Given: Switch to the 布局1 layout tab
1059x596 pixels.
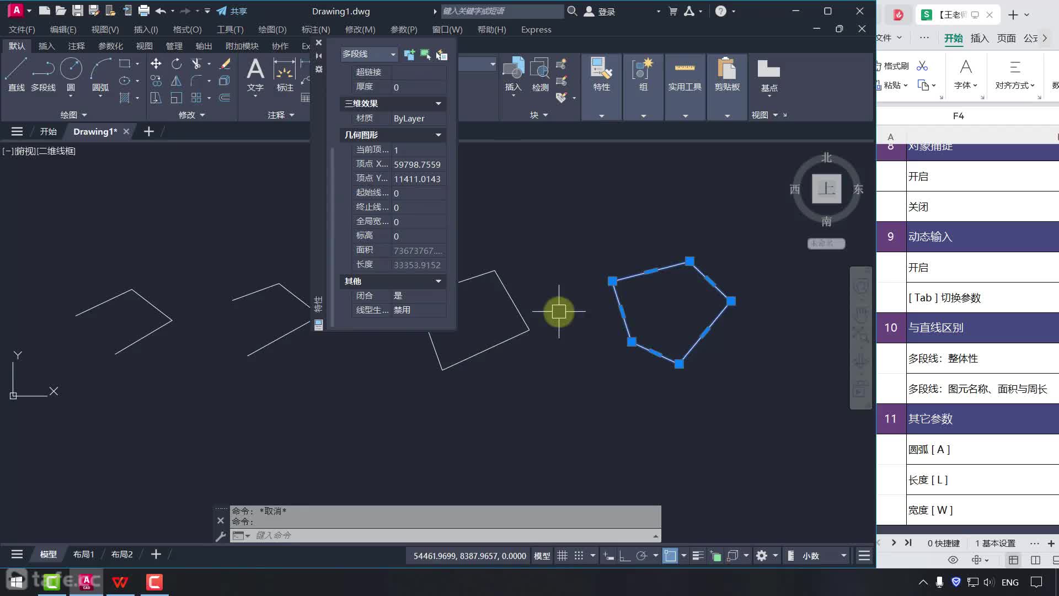Looking at the screenshot, I should pos(84,554).
